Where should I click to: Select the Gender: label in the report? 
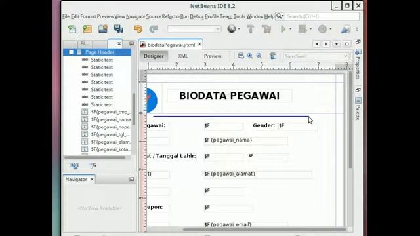tap(264, 125)
